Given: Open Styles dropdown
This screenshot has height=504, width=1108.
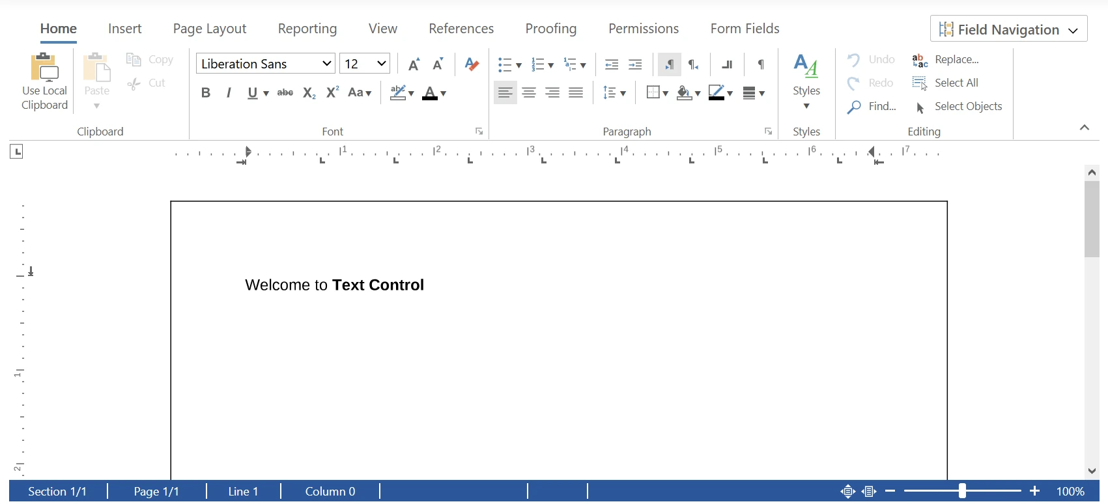Looking at the screenshot, I should point(806,82).
